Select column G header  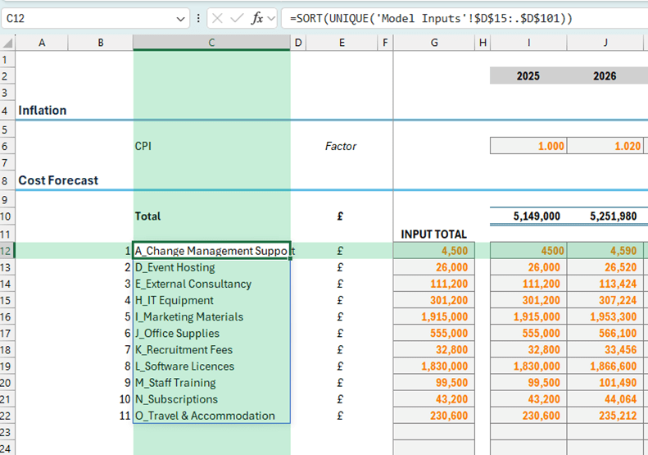click(x=433, y=43)
